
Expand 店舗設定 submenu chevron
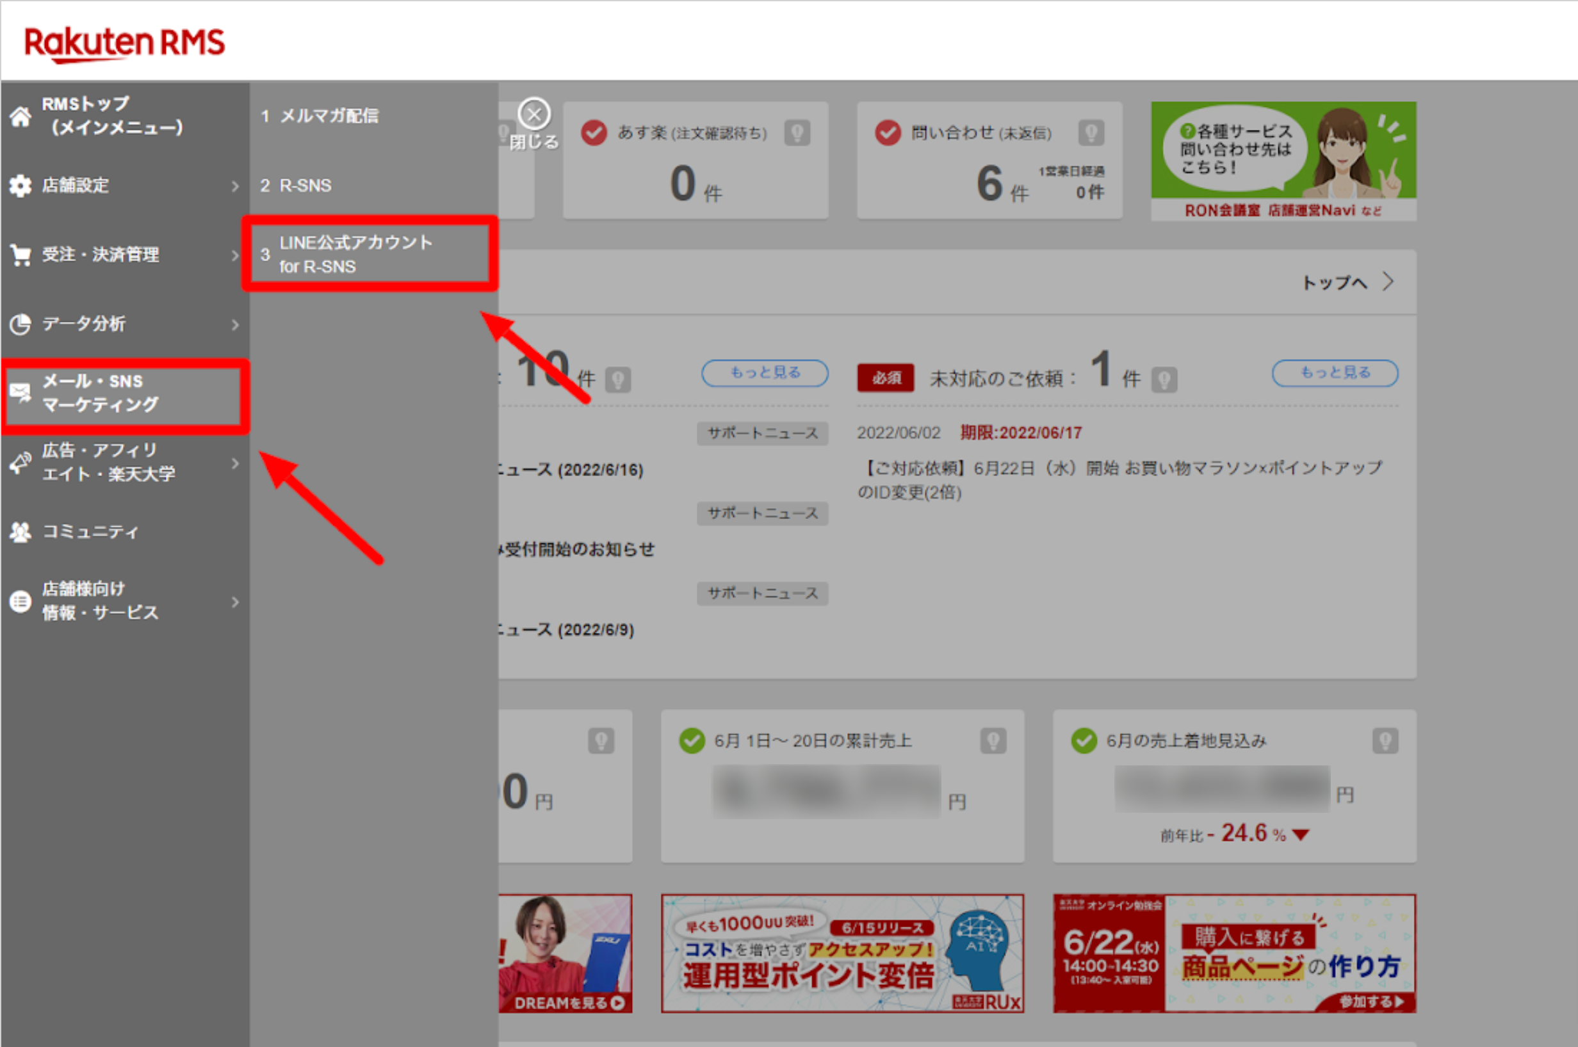coord(234,186)
